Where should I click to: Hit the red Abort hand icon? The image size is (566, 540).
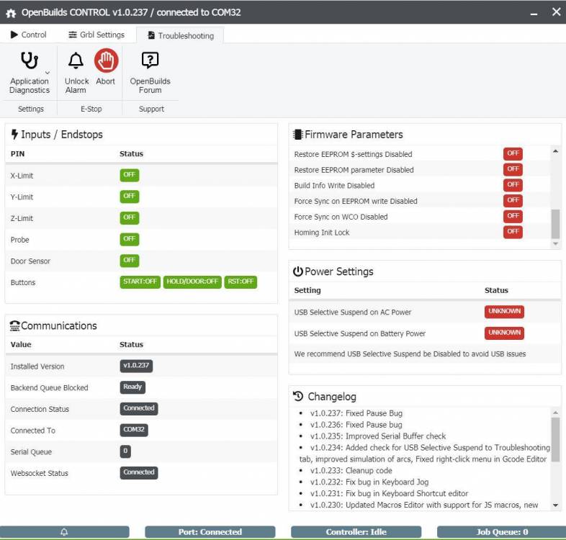[106, 60]
